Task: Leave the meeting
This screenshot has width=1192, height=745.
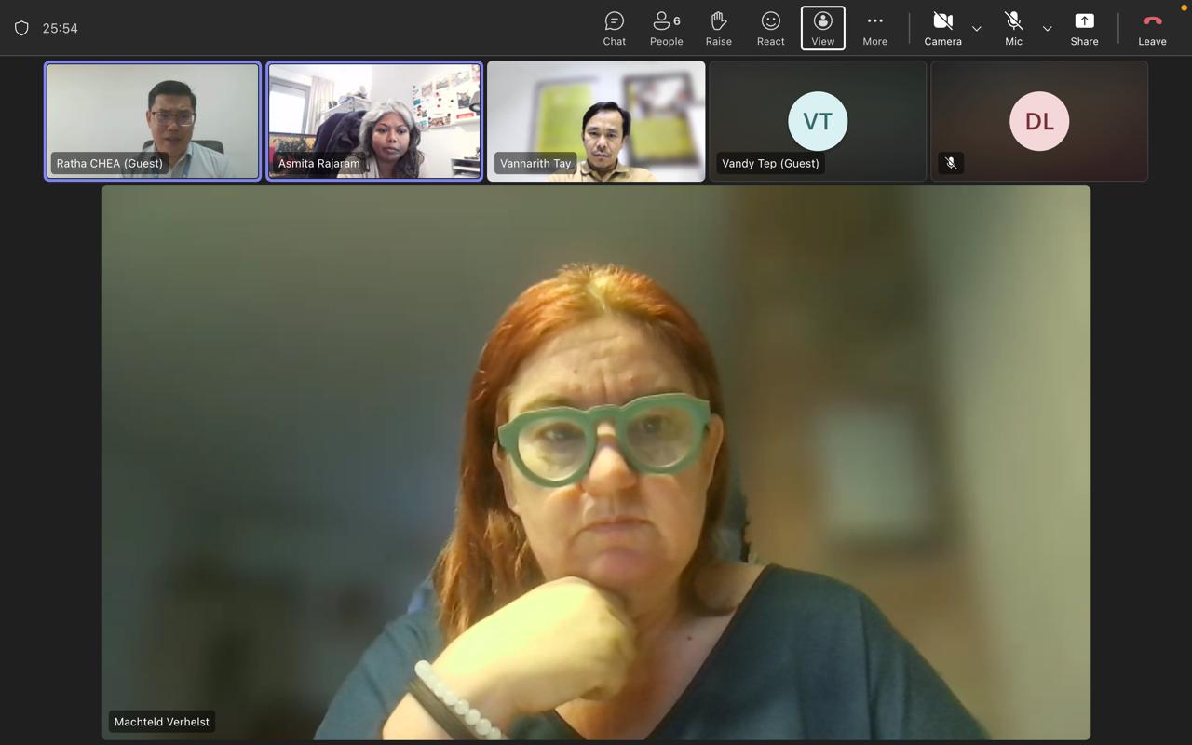Action: [1152, 28]
